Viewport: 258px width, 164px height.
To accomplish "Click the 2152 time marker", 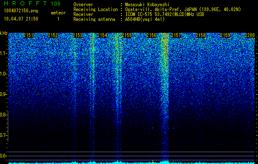I will pos(53,35).
